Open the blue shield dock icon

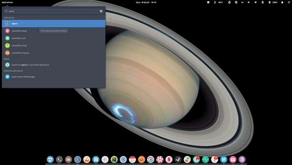pyautogui.click(x=123, y=160)
